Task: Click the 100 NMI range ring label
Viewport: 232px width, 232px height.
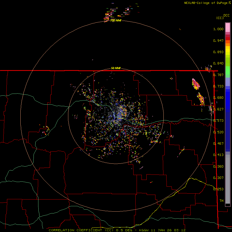Action: tap(116, 20)
